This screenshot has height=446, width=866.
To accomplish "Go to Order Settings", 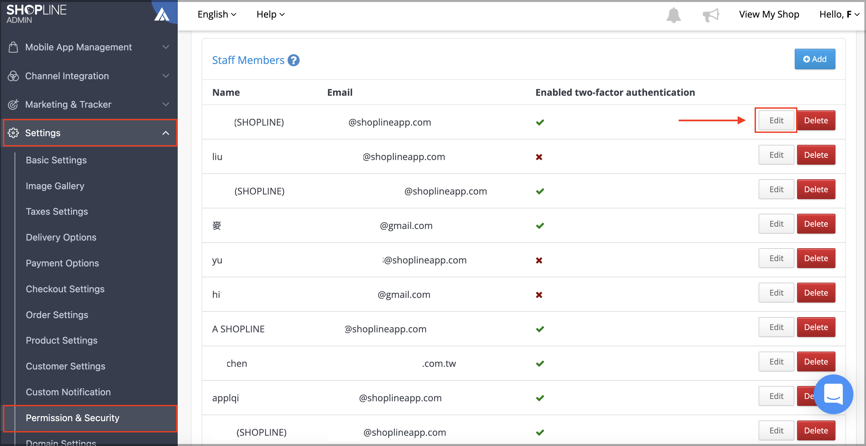I will point(57,315).
